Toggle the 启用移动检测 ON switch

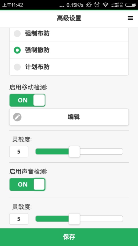(27, 100)
